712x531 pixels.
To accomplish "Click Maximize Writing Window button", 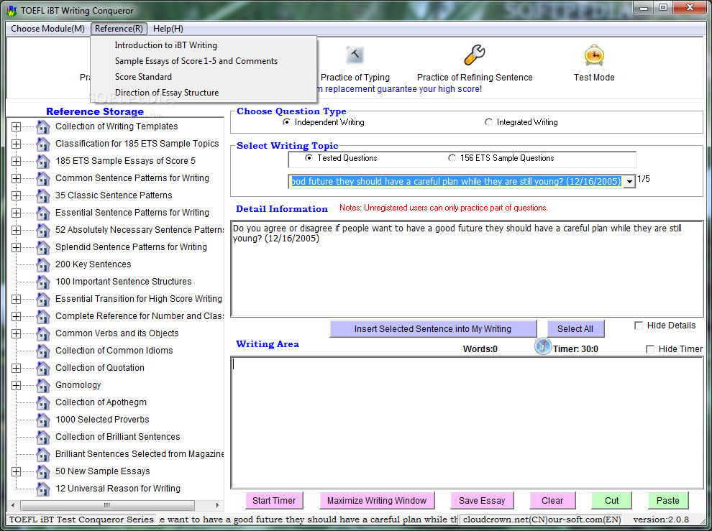I will coord(377,501).
